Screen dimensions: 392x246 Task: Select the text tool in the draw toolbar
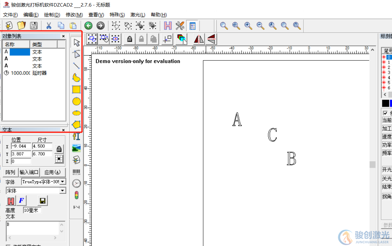tap(76, 136)
